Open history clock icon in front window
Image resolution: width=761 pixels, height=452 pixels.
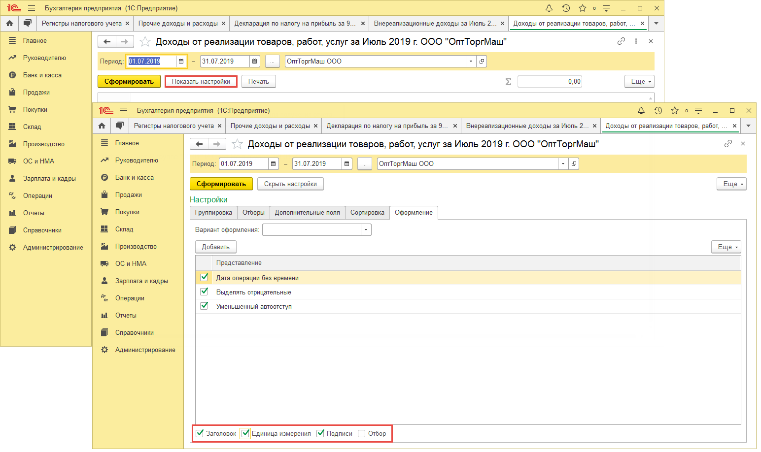click(x=658, y=111)
